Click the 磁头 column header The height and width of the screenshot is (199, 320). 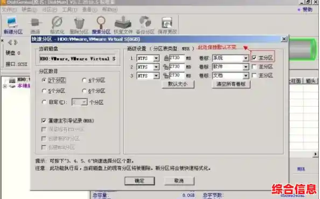coord(311,81)
